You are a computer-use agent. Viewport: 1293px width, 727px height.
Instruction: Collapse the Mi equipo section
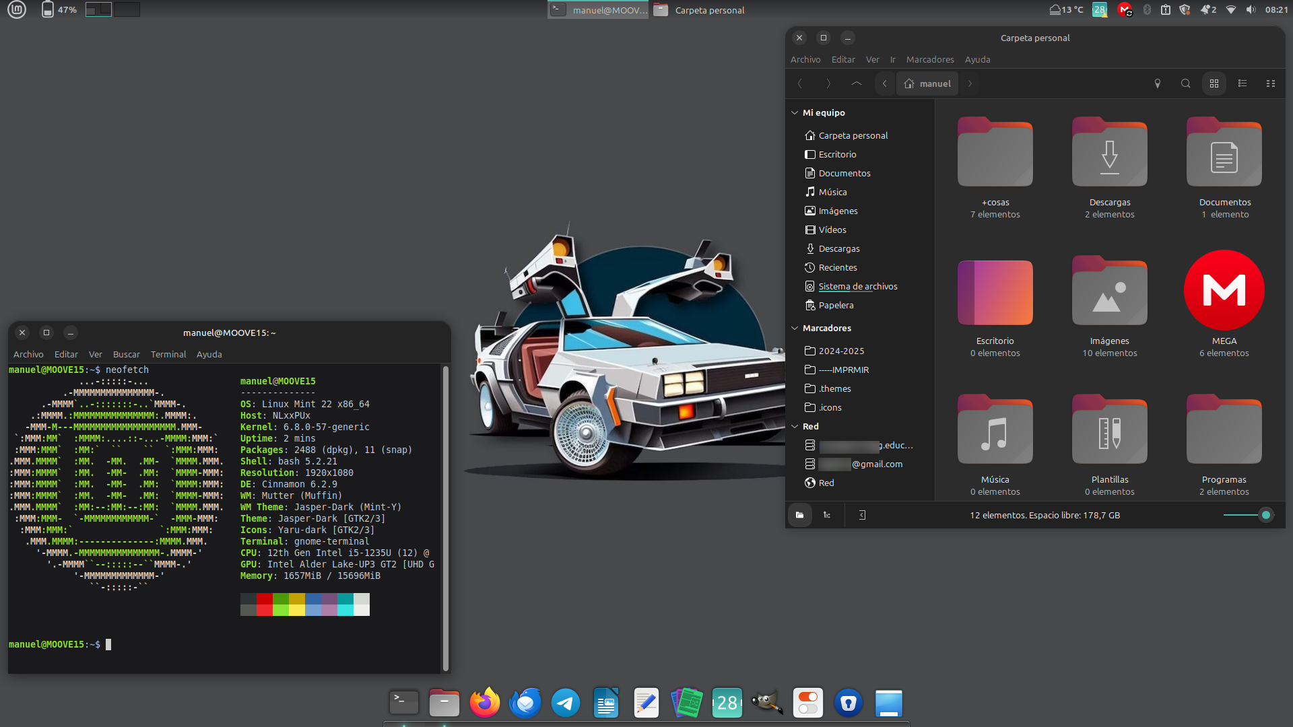coord(795,112)
